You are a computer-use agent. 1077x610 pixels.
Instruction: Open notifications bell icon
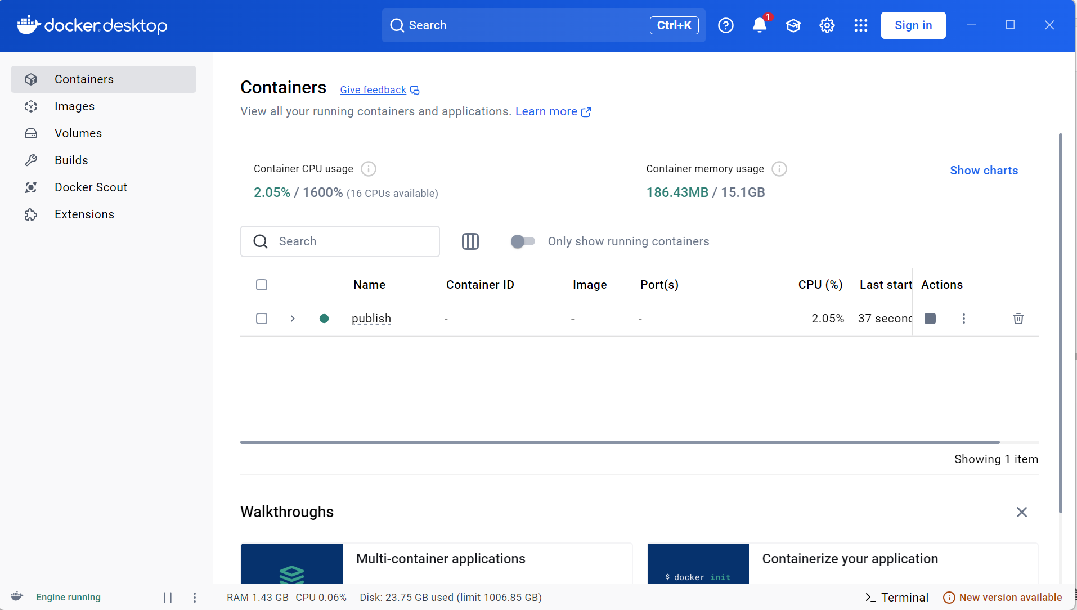pyautogui.click(x=760, y=25)
